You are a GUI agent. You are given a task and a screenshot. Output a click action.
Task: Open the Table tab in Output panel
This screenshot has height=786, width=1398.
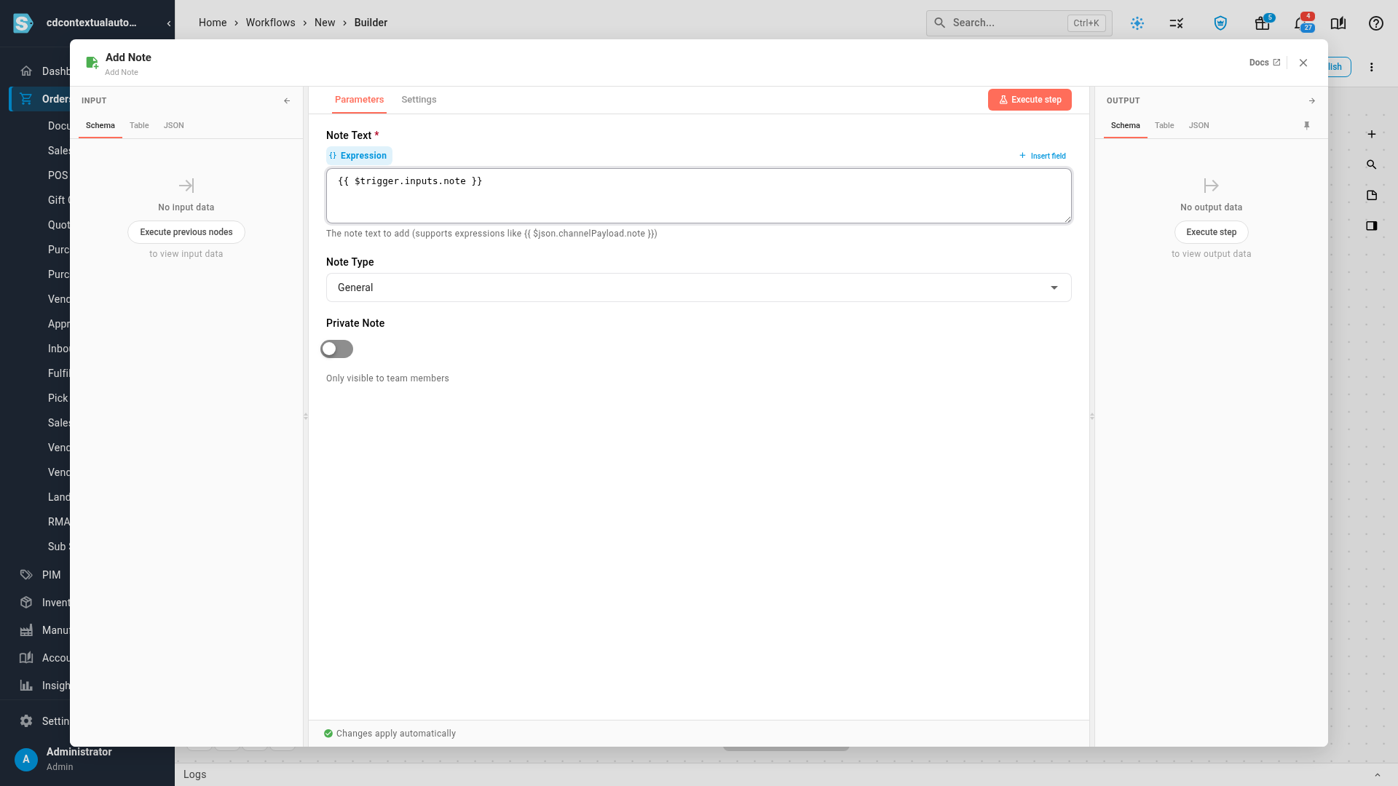(x=1164, y=125)
